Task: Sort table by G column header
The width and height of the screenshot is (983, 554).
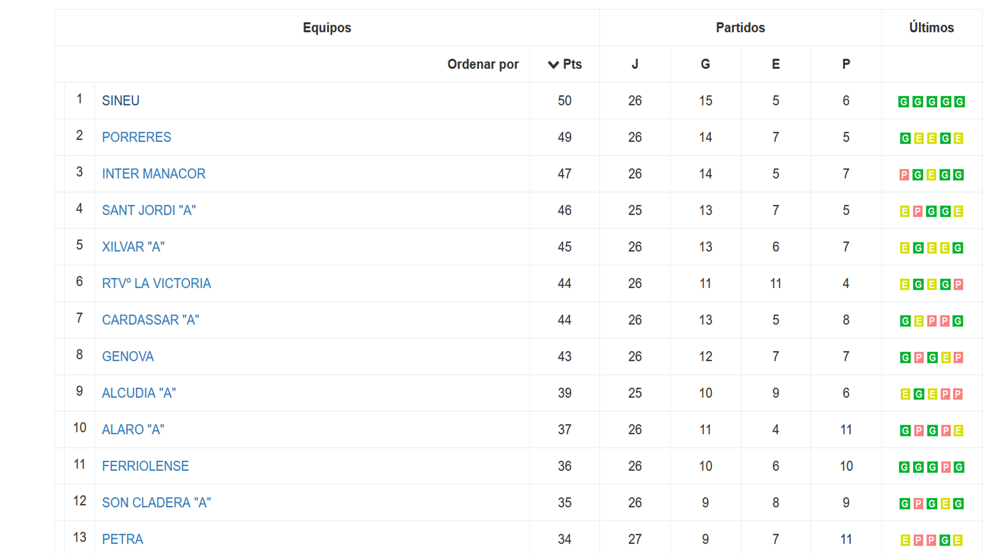Action: (705, 64)
